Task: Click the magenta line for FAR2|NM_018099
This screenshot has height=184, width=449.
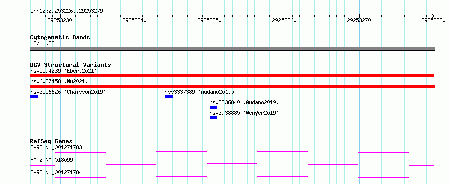Action: coord(232,164)
